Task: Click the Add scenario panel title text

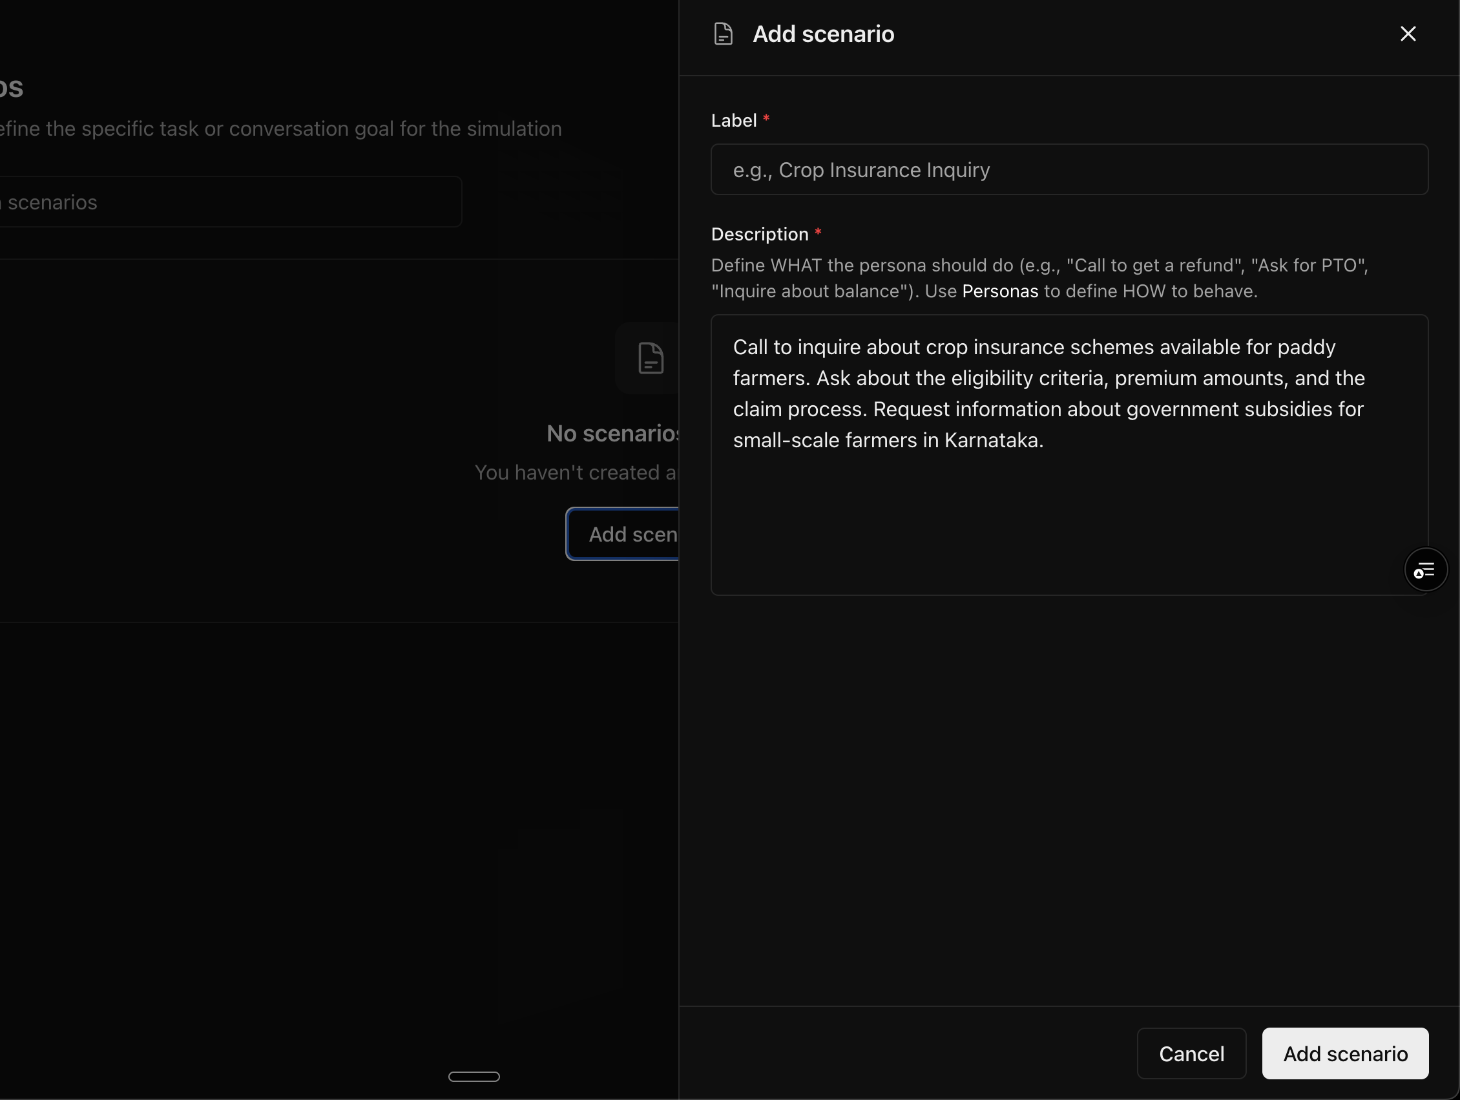Action: (x=823, y=34)
